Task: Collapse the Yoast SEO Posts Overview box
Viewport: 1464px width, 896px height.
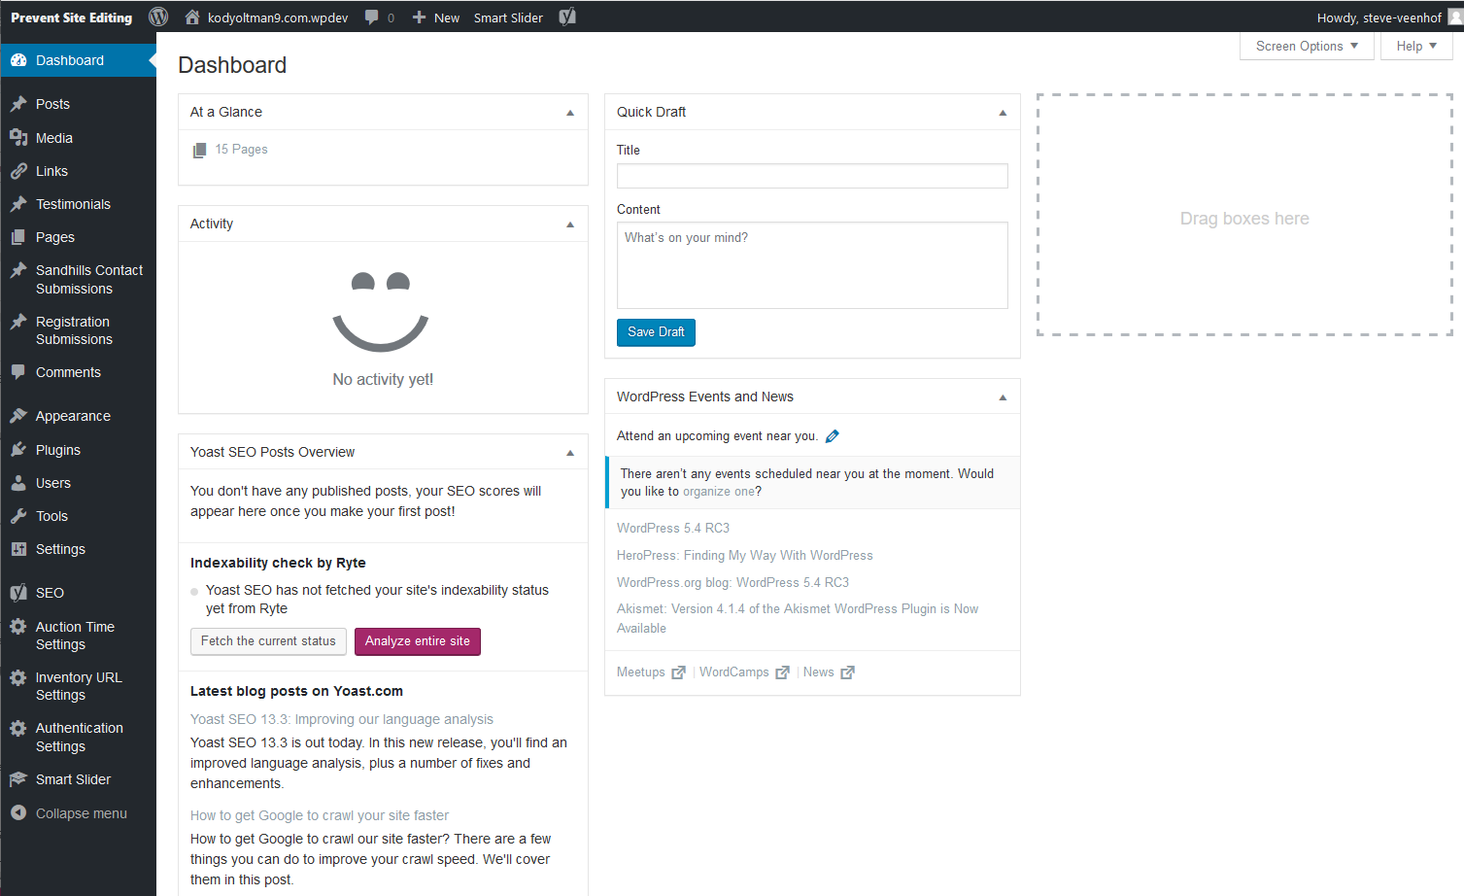Action: coord(570,453)
